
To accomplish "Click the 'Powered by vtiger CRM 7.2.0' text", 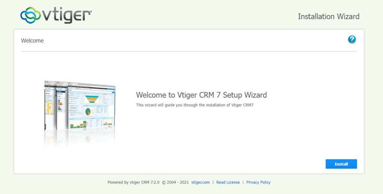I will coord(134,182).
